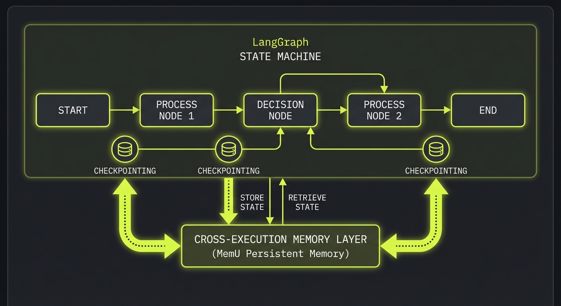
Task: Click the STORE STATE label
Action: click(252, 202)
